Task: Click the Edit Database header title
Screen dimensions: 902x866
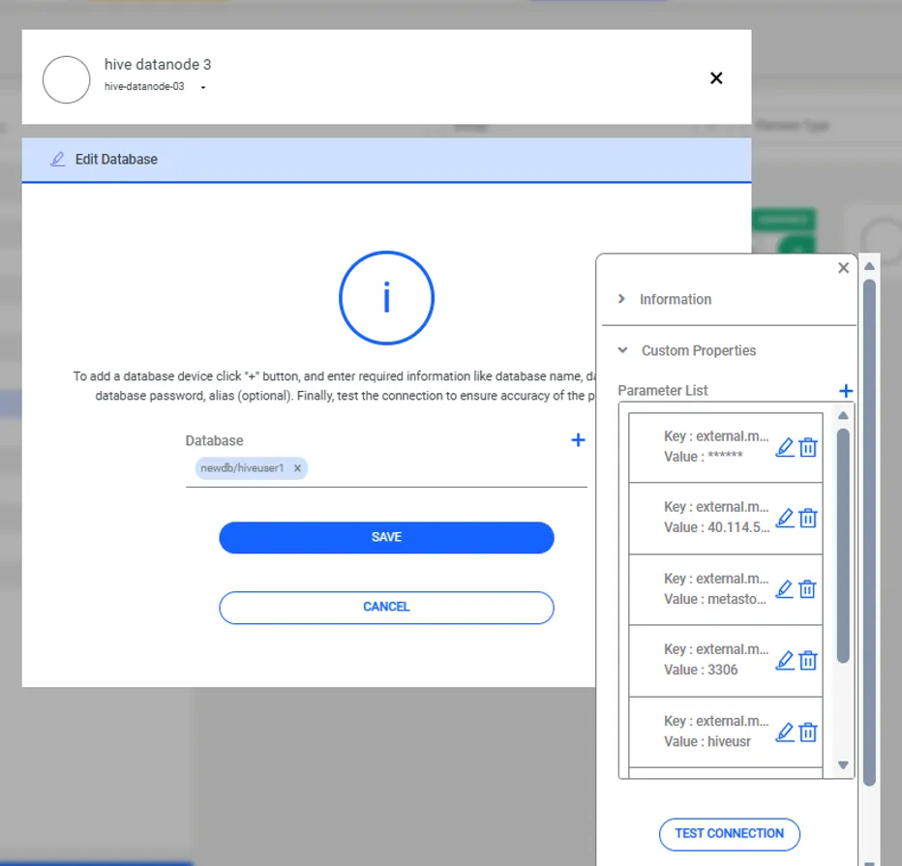Action: coord(116,160)
